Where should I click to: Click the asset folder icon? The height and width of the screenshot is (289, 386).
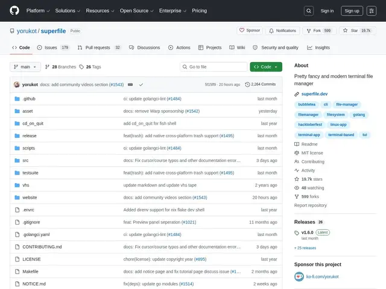tap(17, 111)
